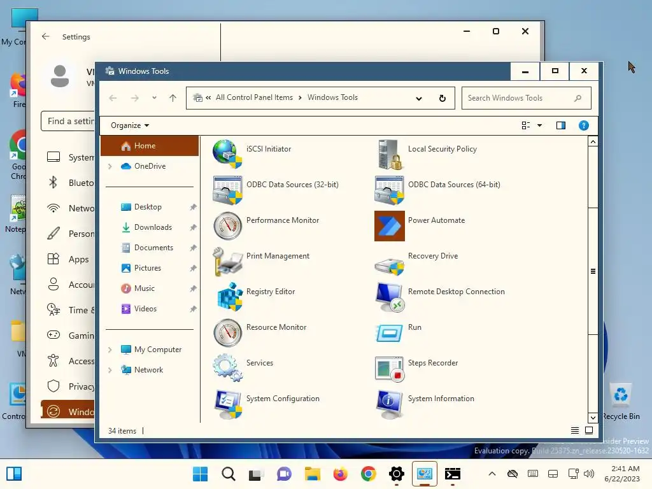The height and width of the screenshot is (489, 652).
Task: Open Recycle Bin desktop icon
Action: 621,402
